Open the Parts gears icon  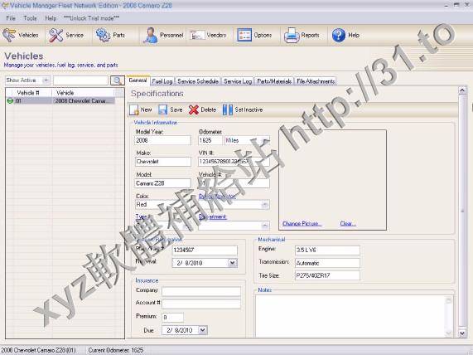103,35
